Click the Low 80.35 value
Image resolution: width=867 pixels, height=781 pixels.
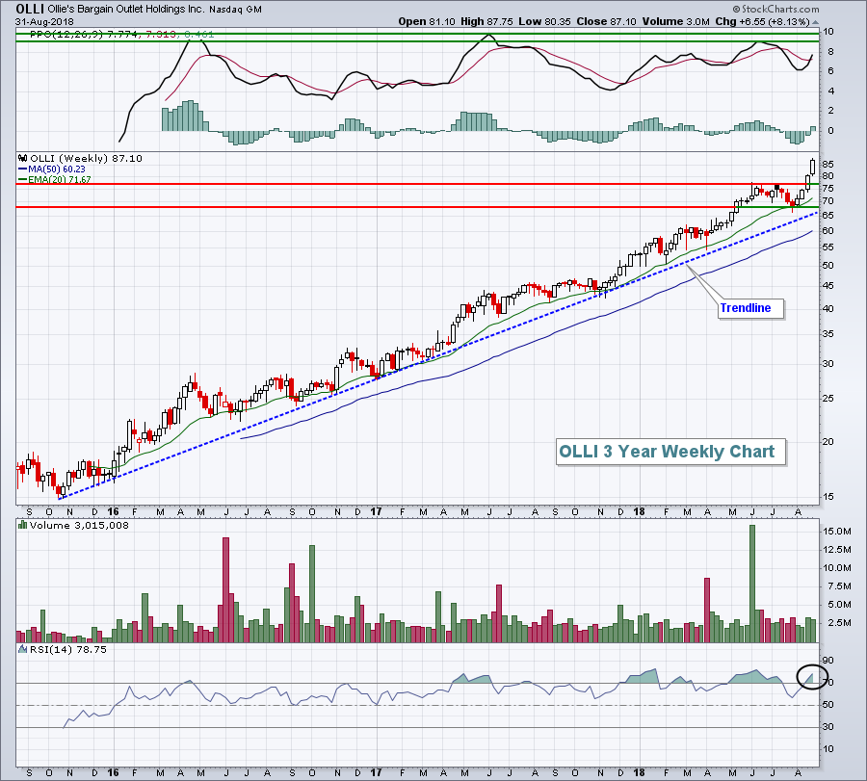click(x=544, y=21)
